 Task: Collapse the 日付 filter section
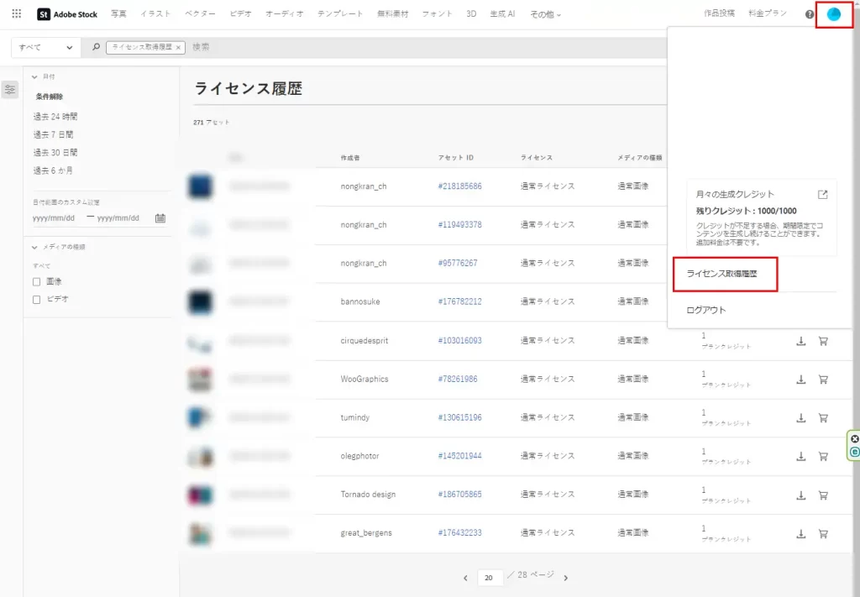[34, 76]
